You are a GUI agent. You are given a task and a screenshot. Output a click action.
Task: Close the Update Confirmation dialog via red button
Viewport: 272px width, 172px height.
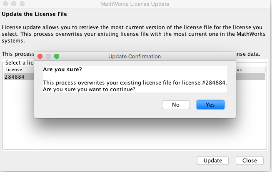point(40,56)
